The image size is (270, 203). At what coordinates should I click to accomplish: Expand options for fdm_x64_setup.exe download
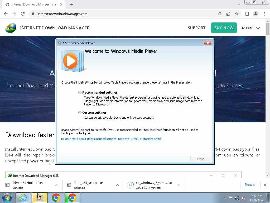118,185
